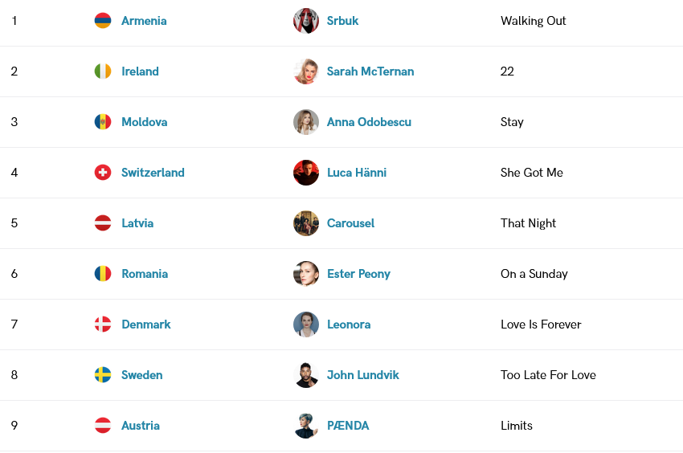Screen dimensions: 683x453
Task: Click the Denmark flag icon
Action: 103,324
